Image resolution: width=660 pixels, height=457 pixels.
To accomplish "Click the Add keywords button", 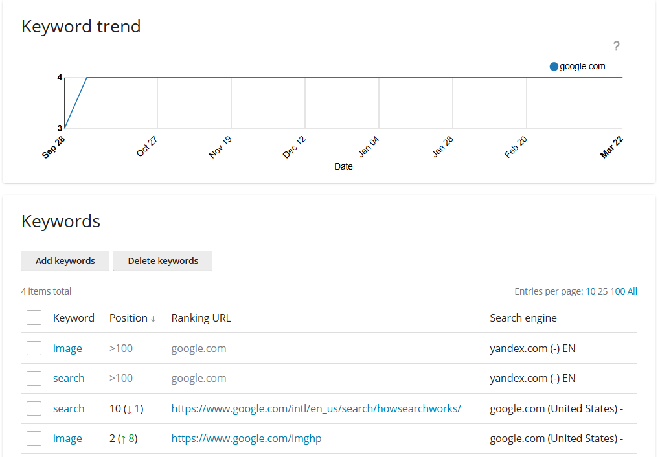I will click(x=65, y=261).
